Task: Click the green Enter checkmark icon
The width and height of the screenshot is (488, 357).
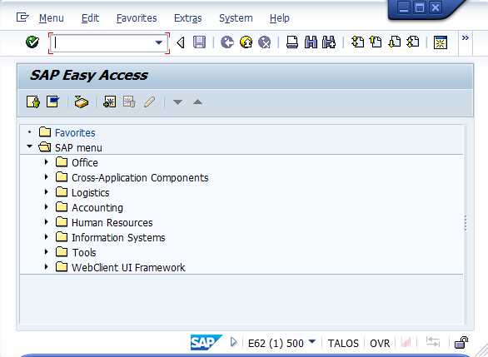Action: pyautogui.click(x=32, y=42)
